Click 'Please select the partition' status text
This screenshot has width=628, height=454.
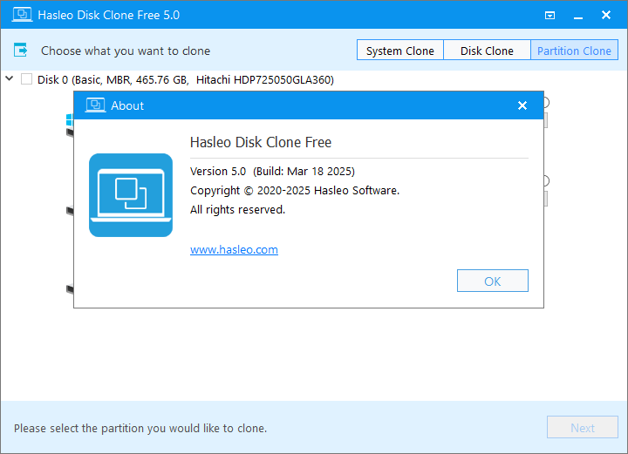pyautogui.click(x=140, y=429)
